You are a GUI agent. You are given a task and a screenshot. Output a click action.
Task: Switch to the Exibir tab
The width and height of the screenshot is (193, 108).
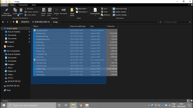pyautogui.click(x=34, y=5)
